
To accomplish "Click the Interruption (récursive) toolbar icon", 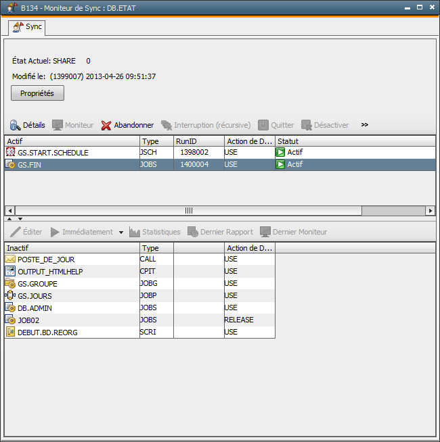I will 167,126.
